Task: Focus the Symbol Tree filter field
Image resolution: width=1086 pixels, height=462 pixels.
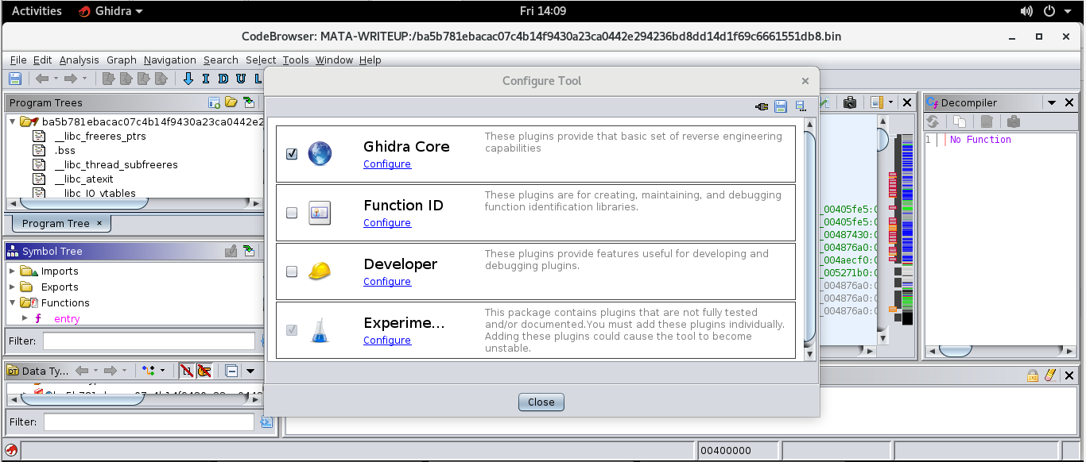Action: (x=150, y=341)
